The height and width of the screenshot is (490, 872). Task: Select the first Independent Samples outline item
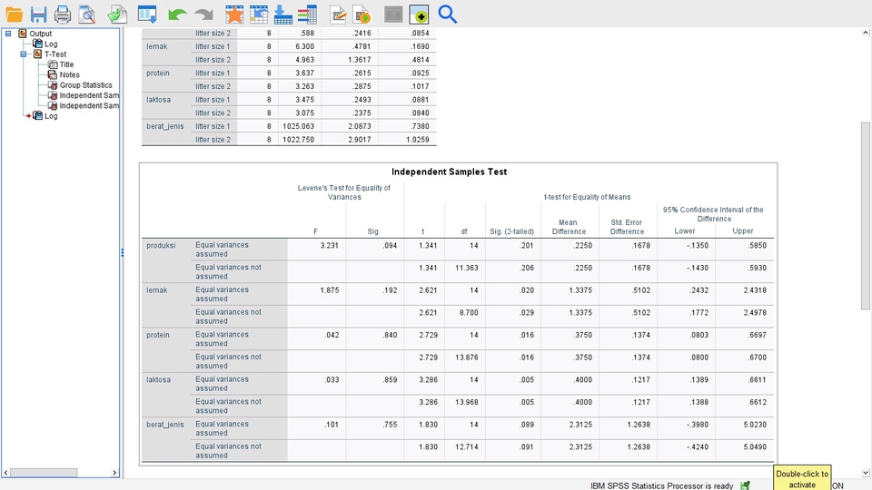coord(88,95)
